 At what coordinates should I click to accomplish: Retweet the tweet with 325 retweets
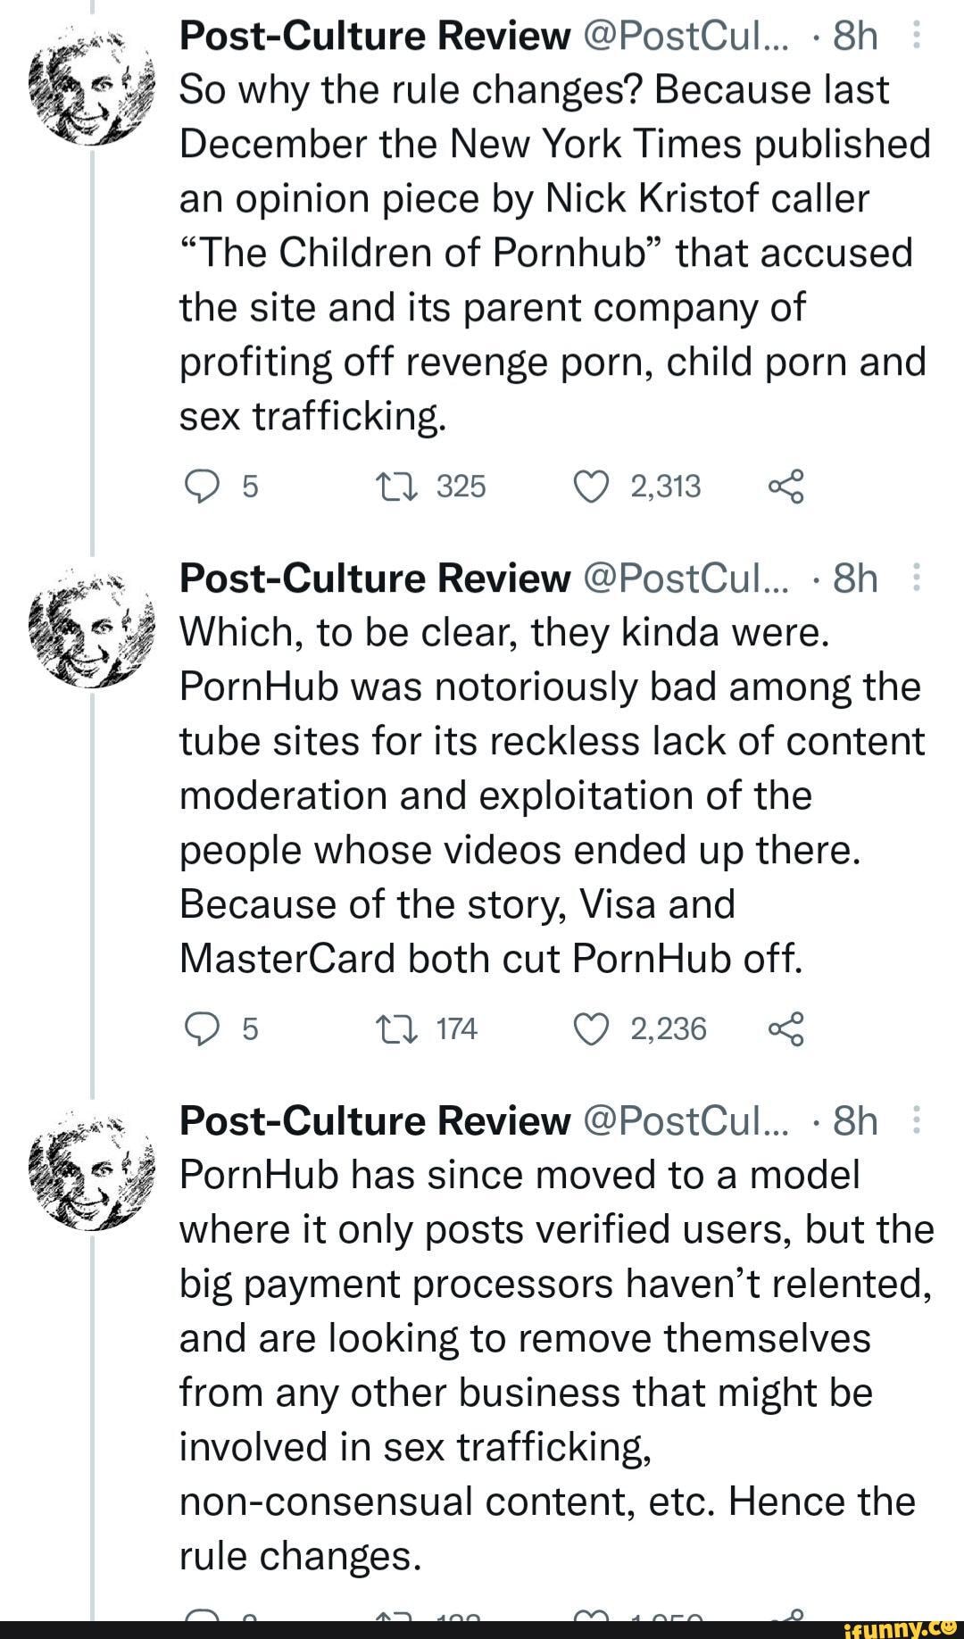point(390,487)
